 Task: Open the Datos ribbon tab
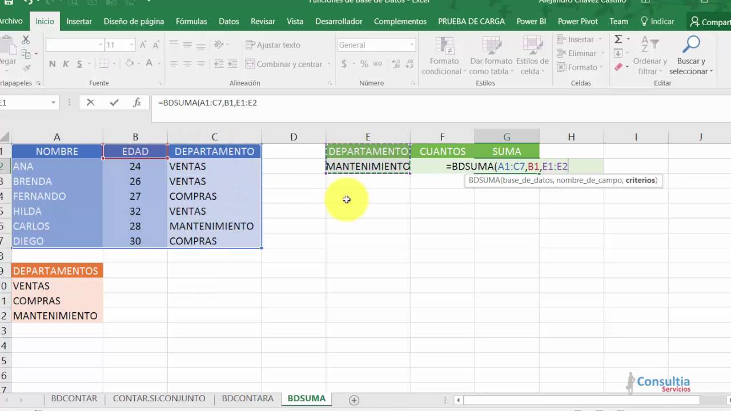point(229,21)
